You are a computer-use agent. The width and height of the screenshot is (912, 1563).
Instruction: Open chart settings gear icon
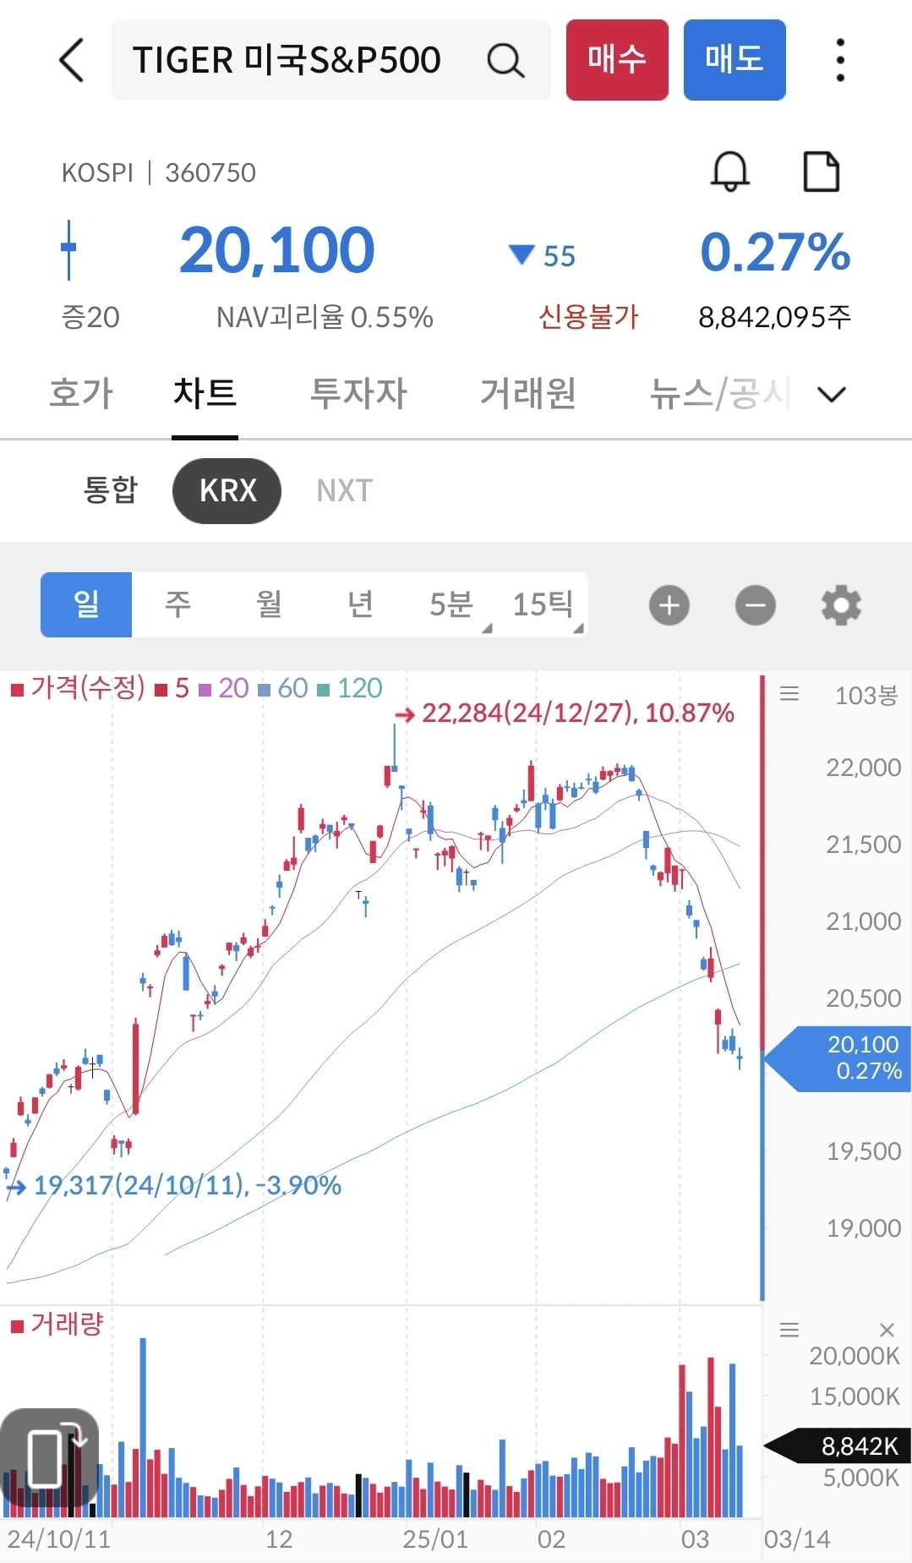pos(841,605)
